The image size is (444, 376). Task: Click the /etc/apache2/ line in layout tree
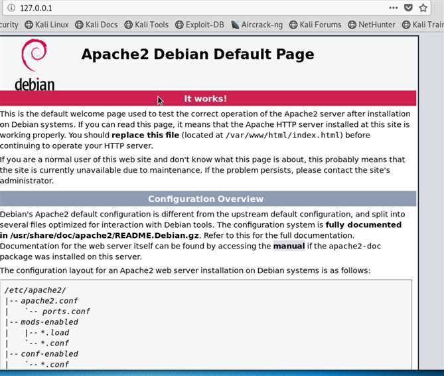(35, 290)
